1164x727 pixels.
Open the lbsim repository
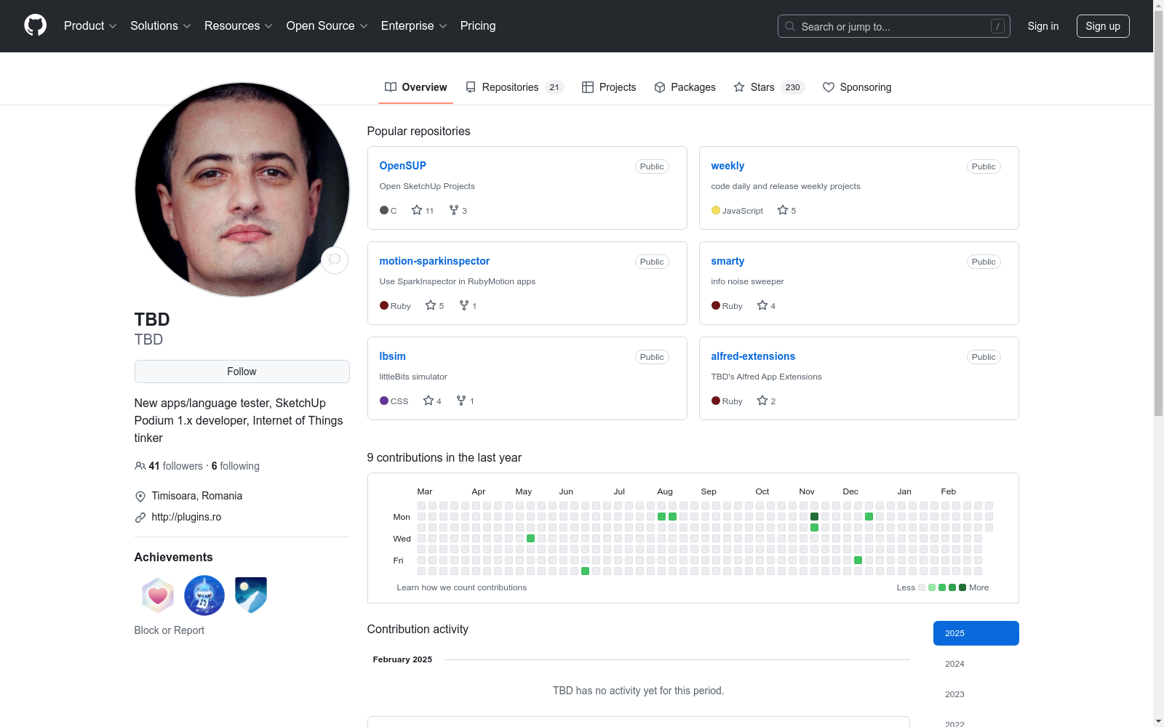[392, 356]
